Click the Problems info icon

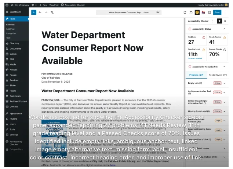click(204, 37)
